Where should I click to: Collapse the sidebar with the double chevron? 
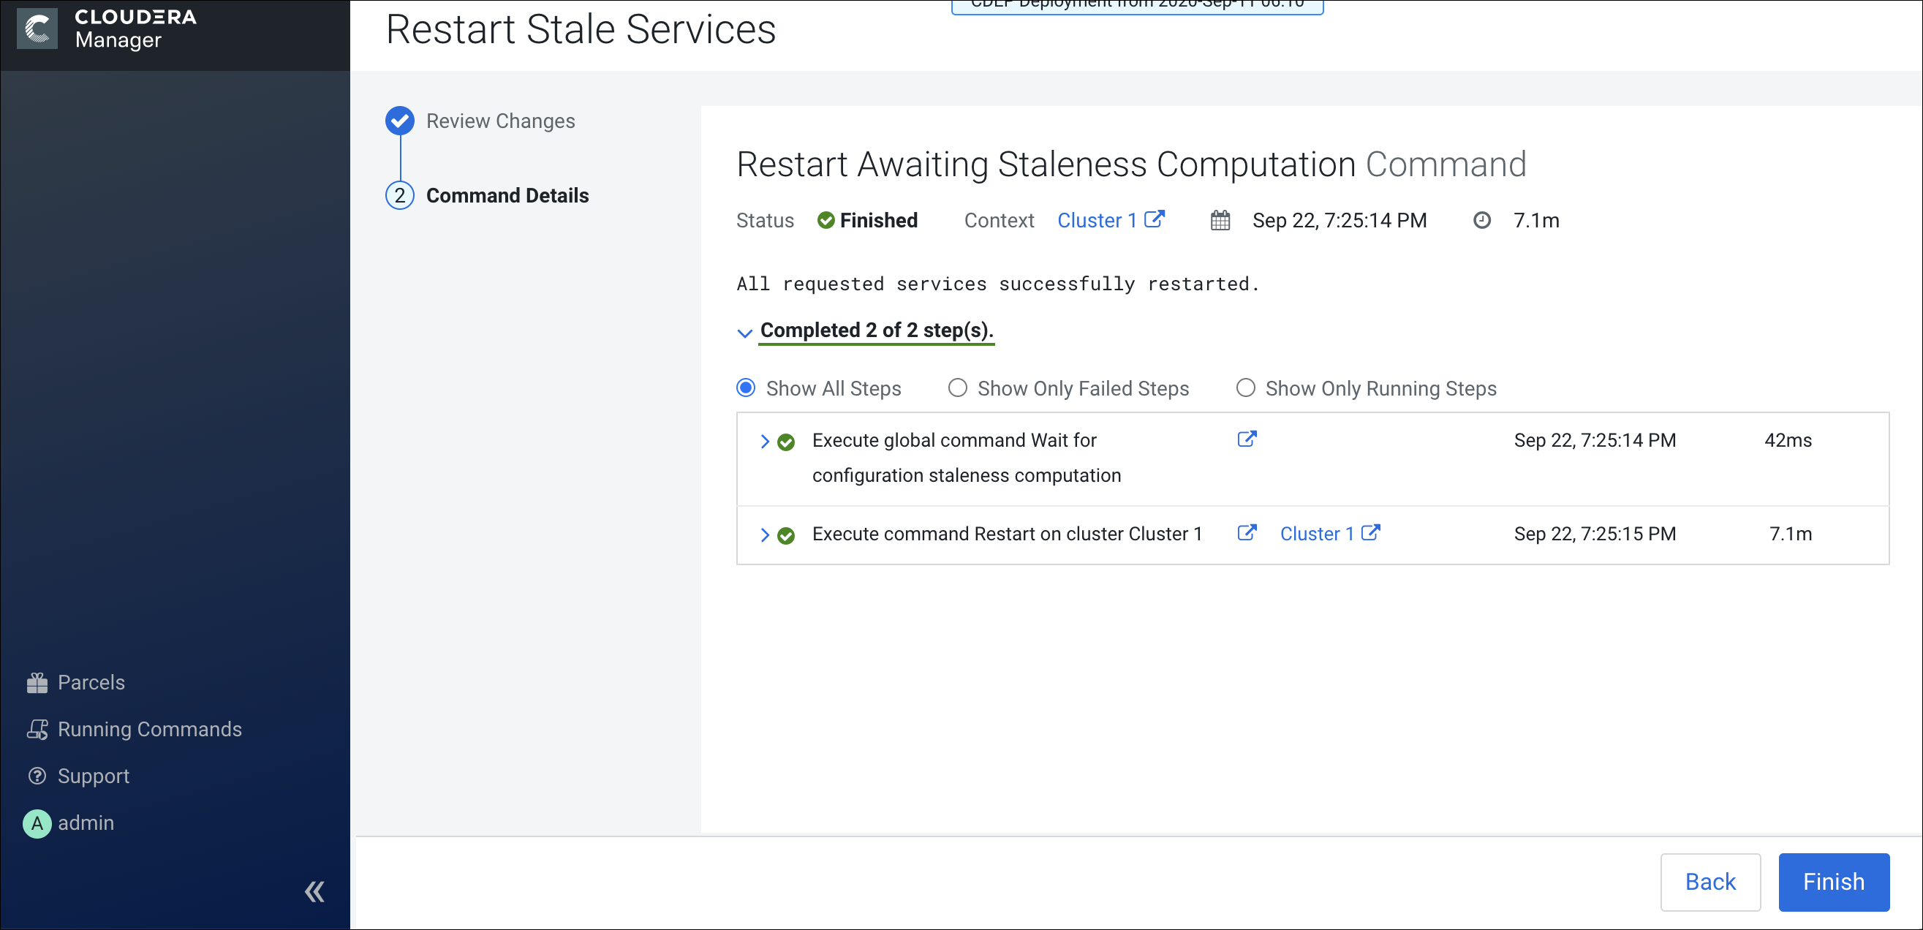(x=314, y=891)
